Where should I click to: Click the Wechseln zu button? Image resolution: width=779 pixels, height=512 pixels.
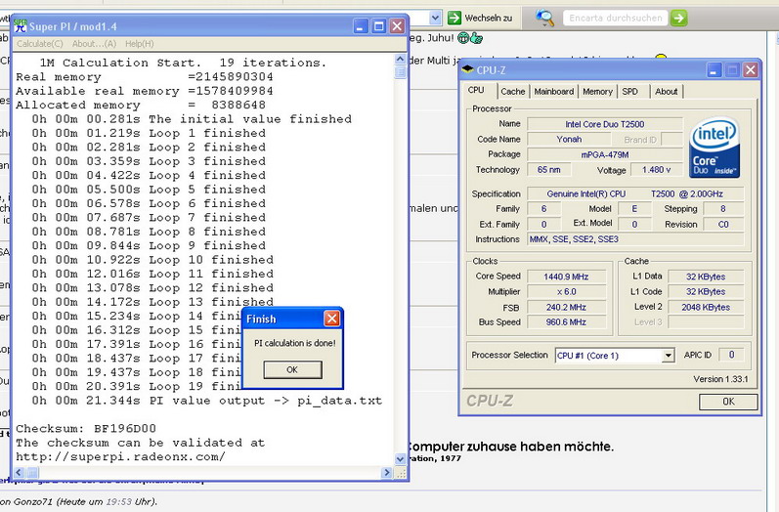point(480,18)
